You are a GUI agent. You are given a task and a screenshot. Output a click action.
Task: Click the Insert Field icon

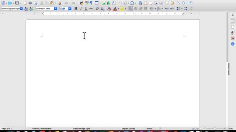[x=125, y=3]
